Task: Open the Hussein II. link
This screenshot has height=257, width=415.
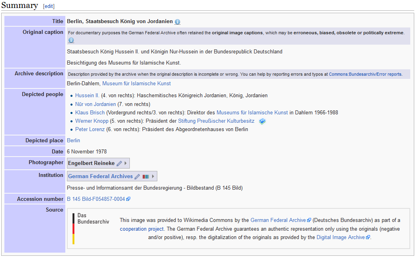Action: point(87,96)
